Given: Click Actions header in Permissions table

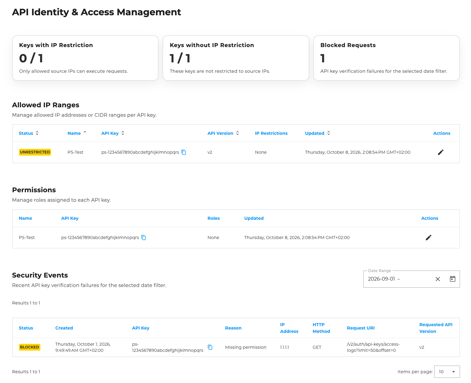Looking at the screenshot, I should [x=430, y=218].
